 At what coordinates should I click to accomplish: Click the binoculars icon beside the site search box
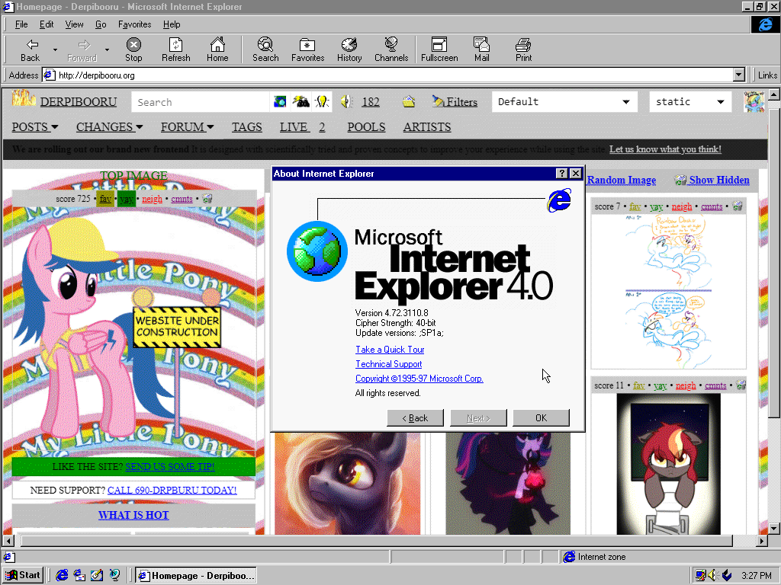[301, 102]
